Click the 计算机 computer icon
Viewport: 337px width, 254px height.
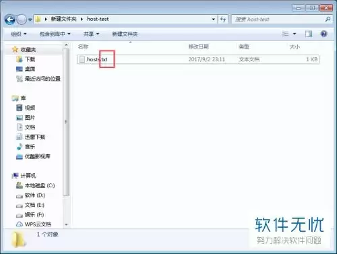pyautogui.click(x=15, y=176)
